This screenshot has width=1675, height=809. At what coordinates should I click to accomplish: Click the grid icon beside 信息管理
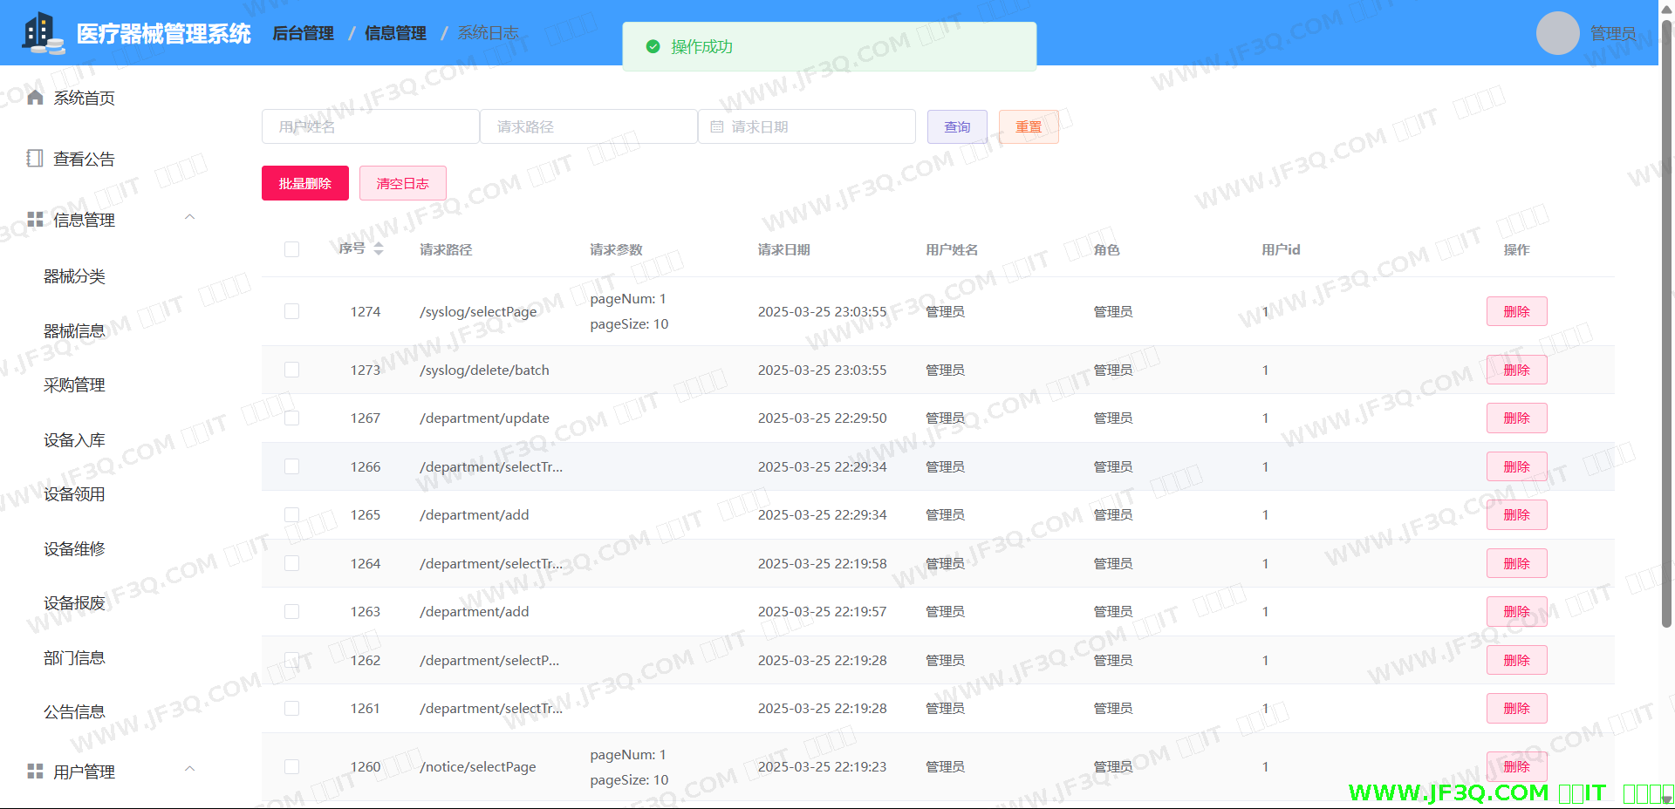tap(35, 220)
